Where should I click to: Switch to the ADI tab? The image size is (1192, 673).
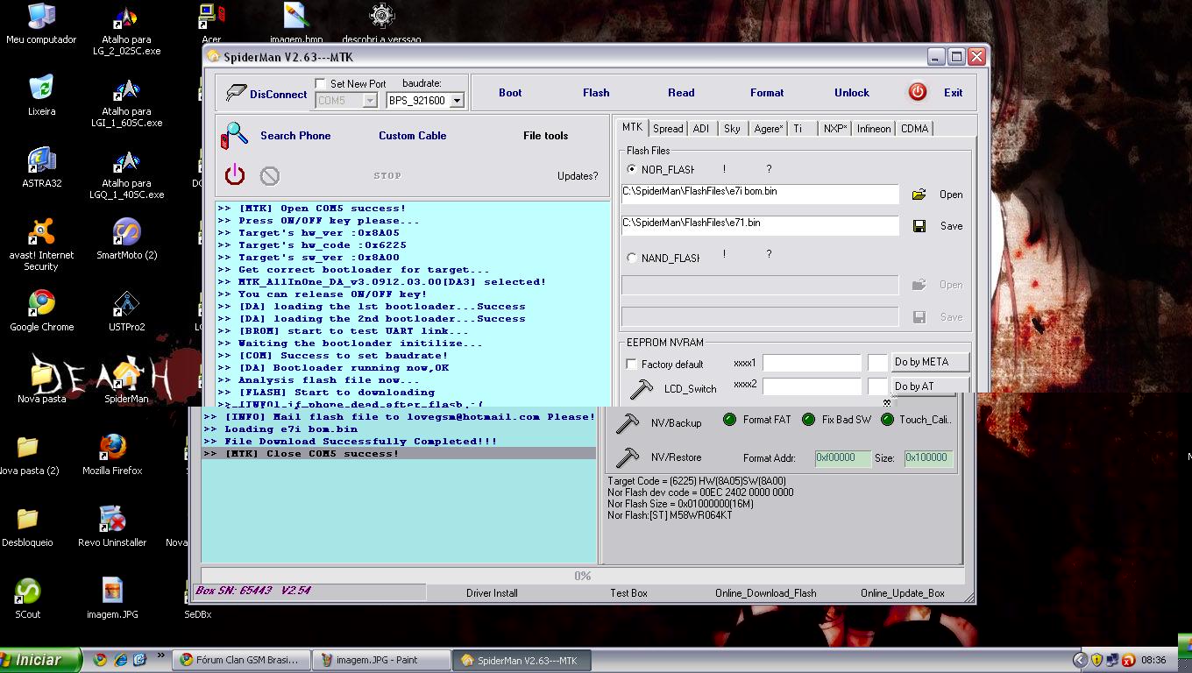pyautogui.click(x=701, y=129)
